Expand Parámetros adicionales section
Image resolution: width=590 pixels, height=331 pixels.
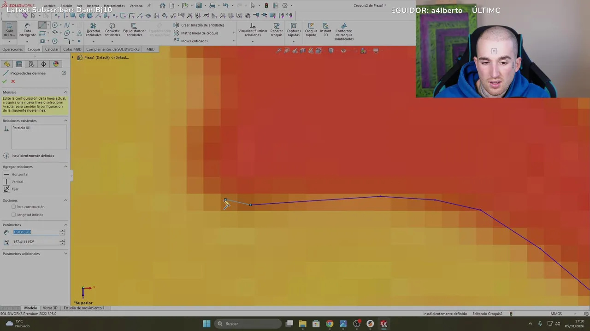65,253
